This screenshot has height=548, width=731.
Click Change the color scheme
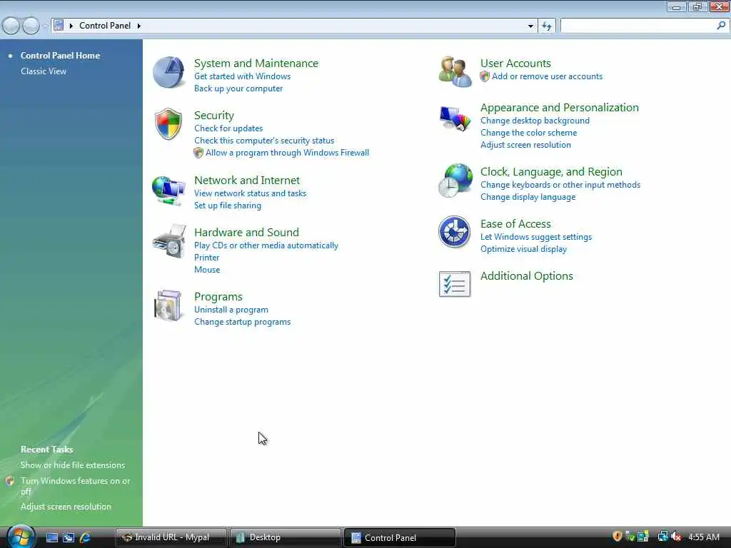tap(529, 133)
